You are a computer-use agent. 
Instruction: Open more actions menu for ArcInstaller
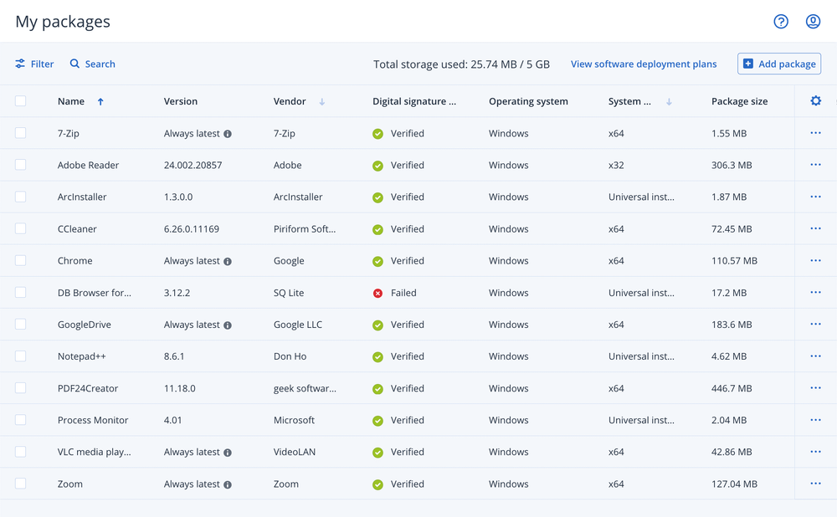coord(815,197)
